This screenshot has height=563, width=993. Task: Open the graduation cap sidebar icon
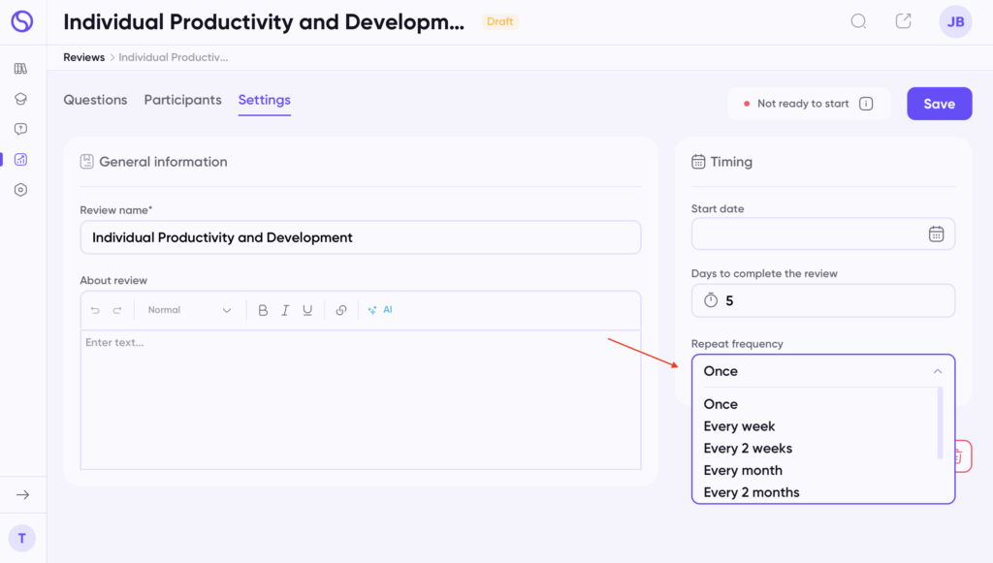[x=20, y=99]
